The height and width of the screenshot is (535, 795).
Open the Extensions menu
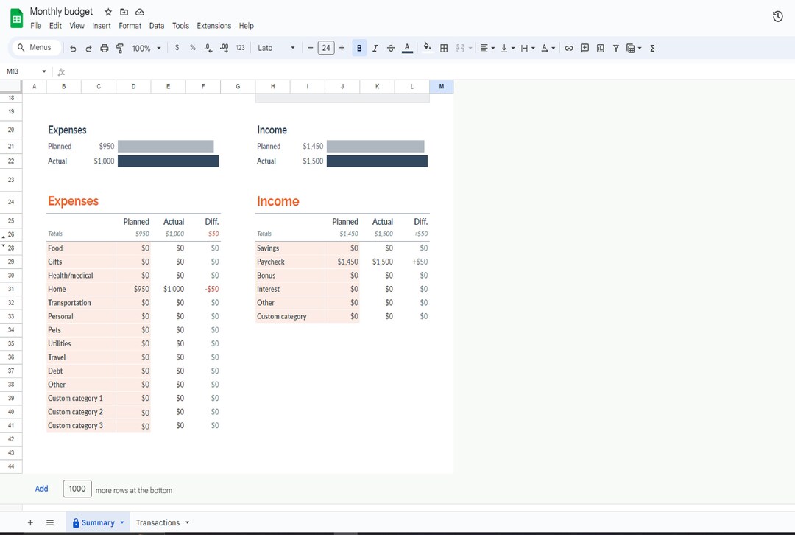(x=214, y=25)
